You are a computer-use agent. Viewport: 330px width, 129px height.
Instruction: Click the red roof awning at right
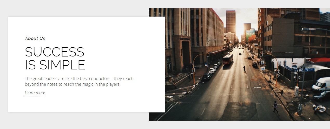tap(320, 60)
